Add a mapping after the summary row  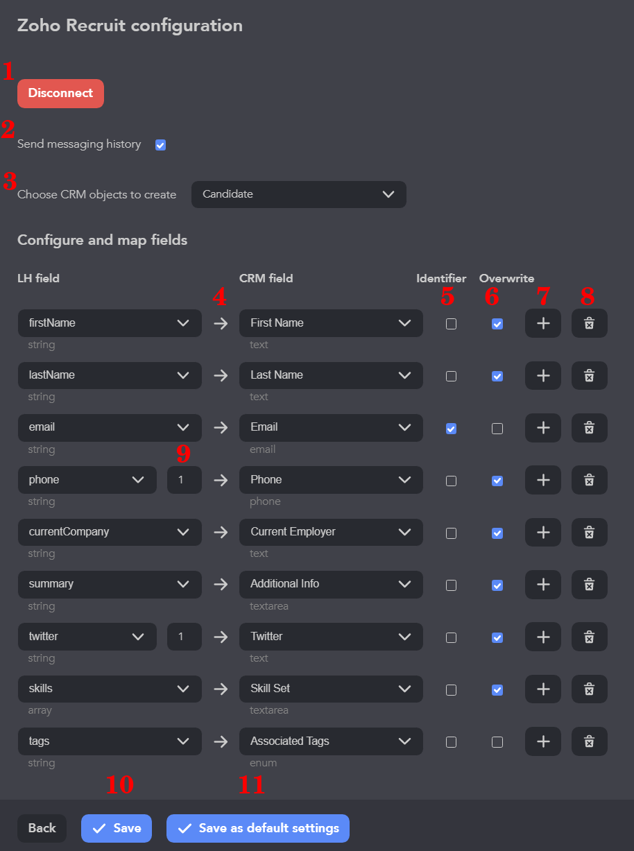(543, 585)
